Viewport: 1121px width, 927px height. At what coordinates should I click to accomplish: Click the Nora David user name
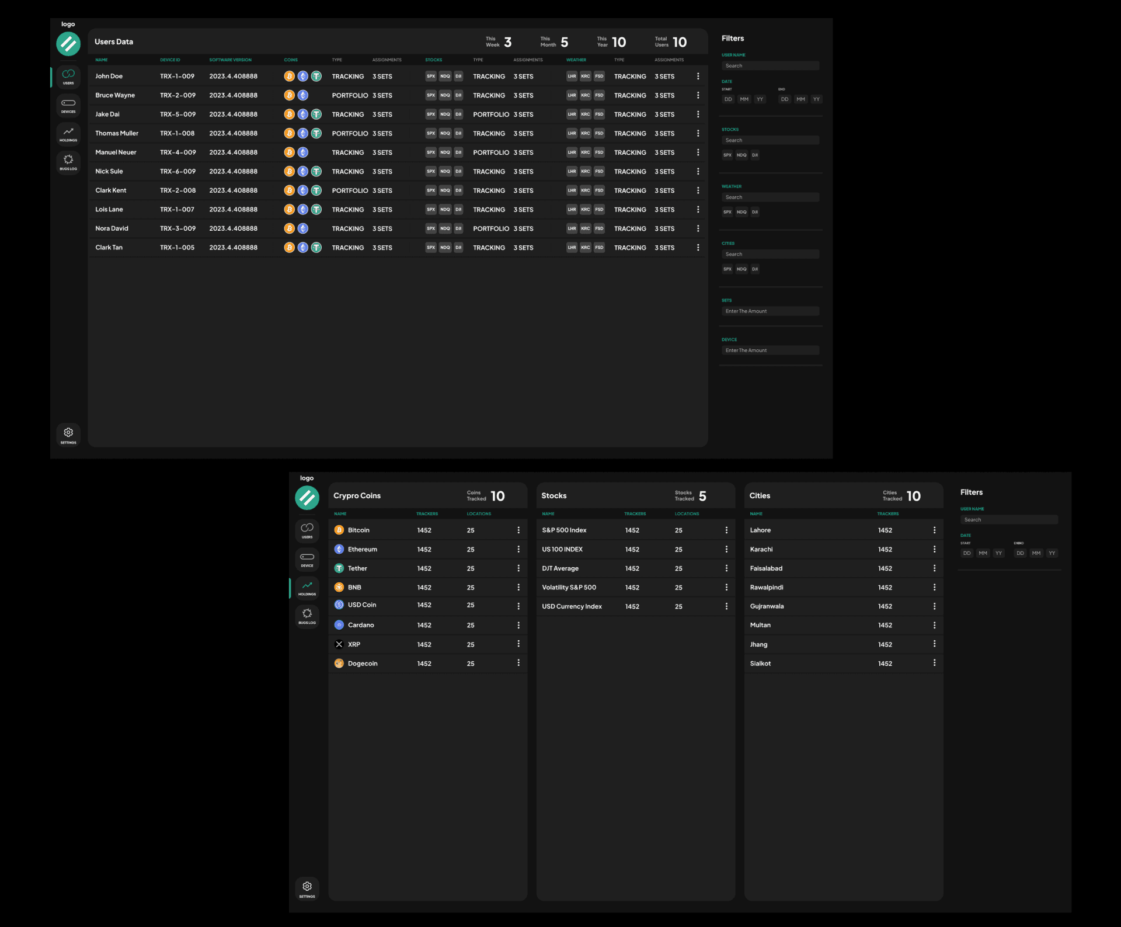(112, 228)
